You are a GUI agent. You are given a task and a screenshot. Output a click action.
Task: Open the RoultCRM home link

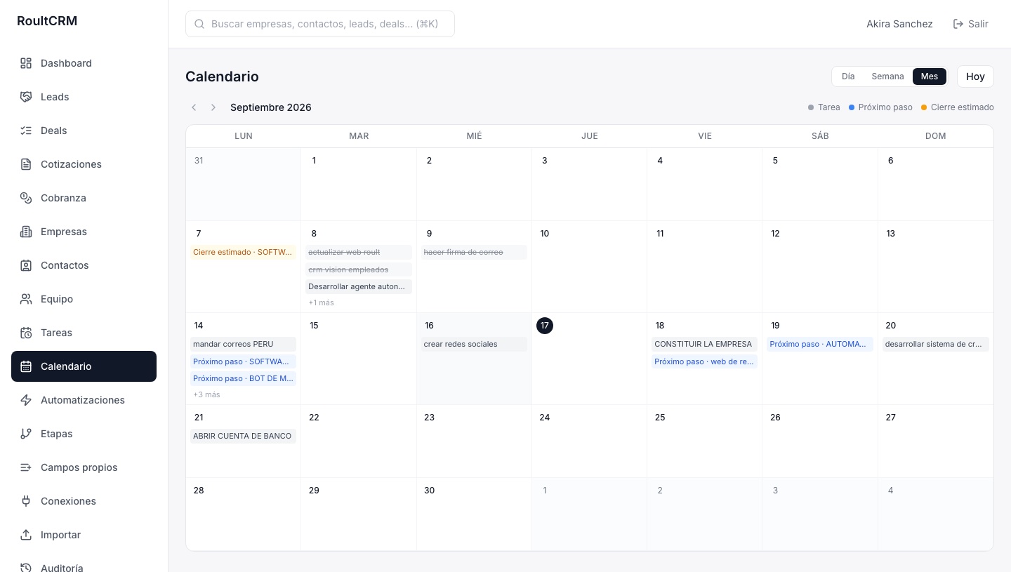47,21
